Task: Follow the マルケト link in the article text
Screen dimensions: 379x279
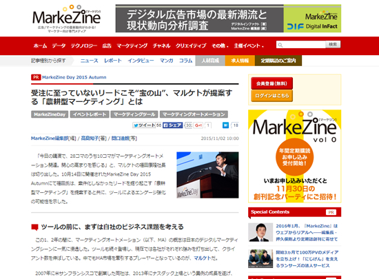Action: [x=203, y=258]
